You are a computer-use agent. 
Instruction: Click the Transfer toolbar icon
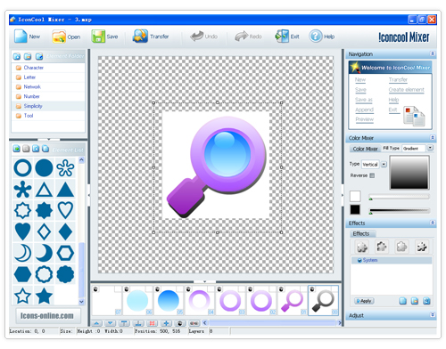click(x=140, y=37)
